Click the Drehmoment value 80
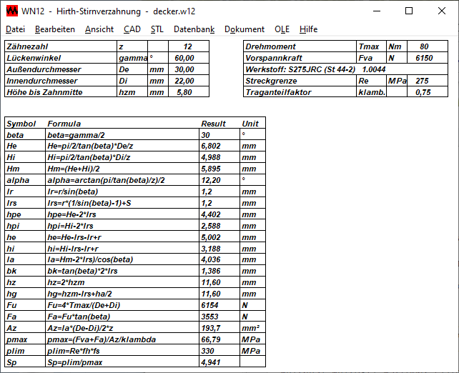459x373 pixels. pos(425,46)
